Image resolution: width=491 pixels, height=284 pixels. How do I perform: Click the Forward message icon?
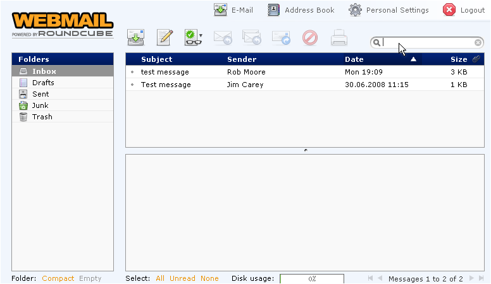[x=281, y=37]
